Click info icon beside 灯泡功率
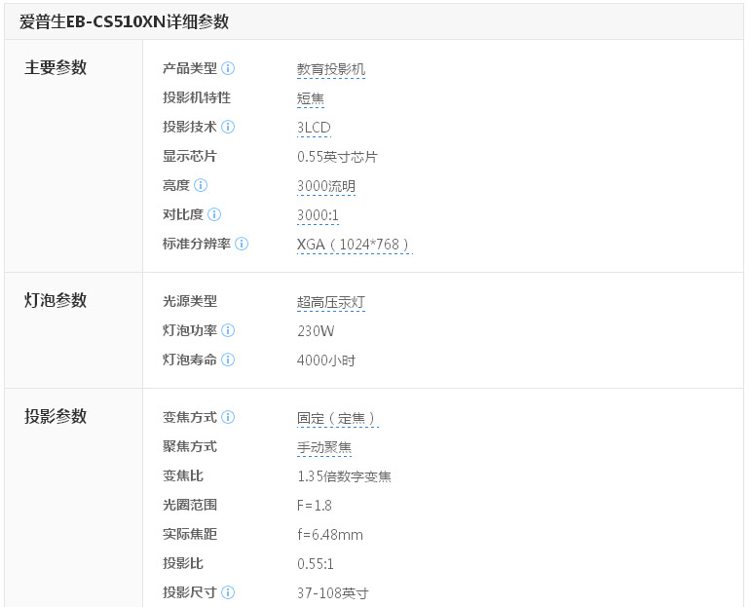 (x=228, y=330)
